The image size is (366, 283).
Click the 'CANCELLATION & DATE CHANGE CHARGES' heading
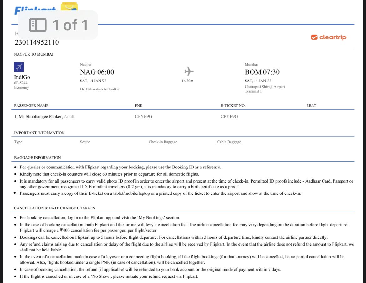[x=54, y=208]
